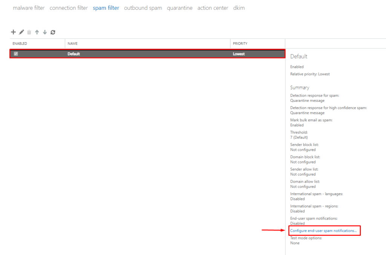Open the quarantine tab
The height and width of the screenshot is (255, 386).
click(180, 8)
